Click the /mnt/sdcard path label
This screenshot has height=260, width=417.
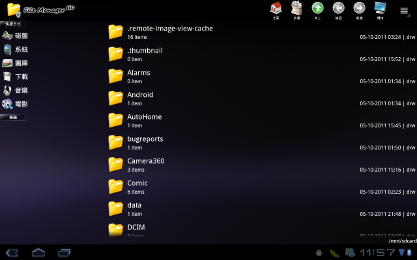pos(403,241)
